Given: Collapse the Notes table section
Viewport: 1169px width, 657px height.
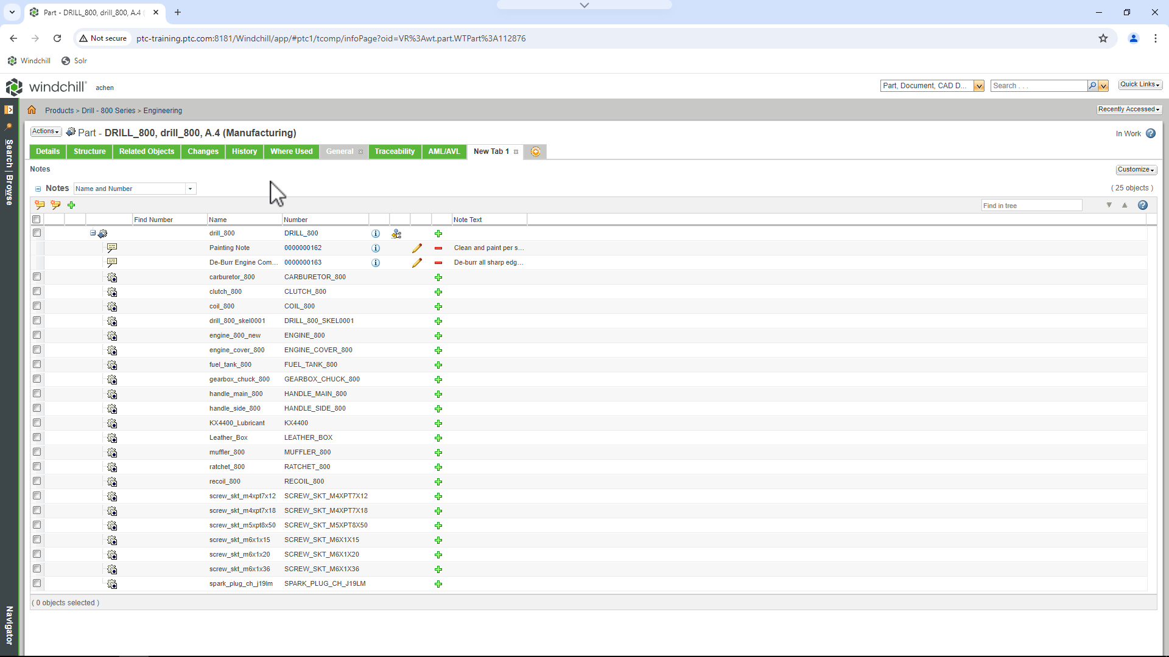Looking at the screenshot, I should pos(38,189).
